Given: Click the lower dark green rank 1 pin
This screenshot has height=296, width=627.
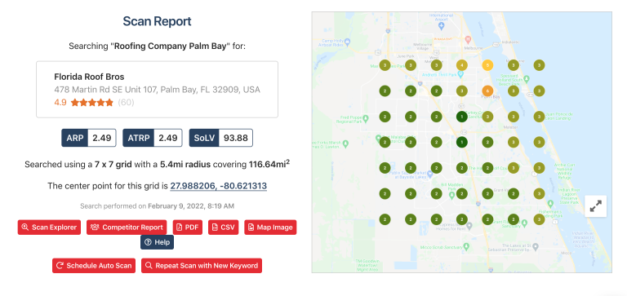Looking at the screenshot, I should pyautogui.click(x=462, y=142).
